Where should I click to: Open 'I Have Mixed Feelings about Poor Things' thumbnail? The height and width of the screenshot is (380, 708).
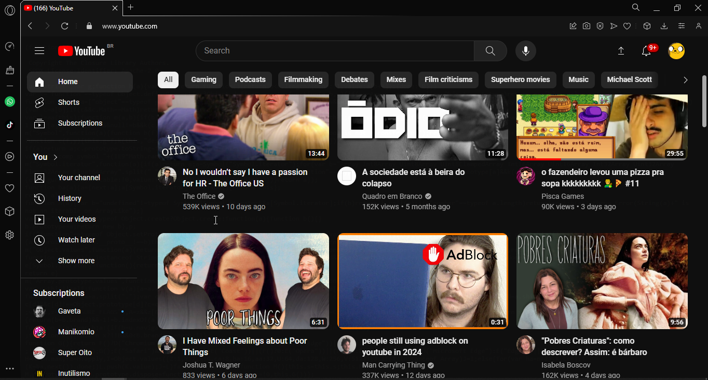(243, 281)
